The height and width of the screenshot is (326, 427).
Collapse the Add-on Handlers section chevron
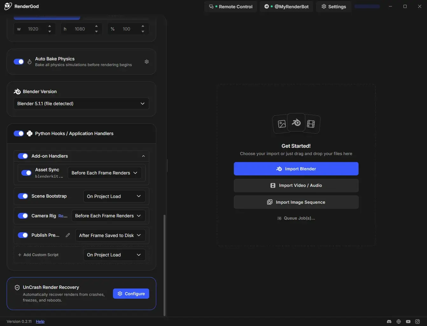143,156
